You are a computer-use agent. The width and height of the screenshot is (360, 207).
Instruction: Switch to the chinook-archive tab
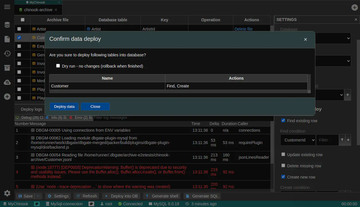(x=38, y=10)
